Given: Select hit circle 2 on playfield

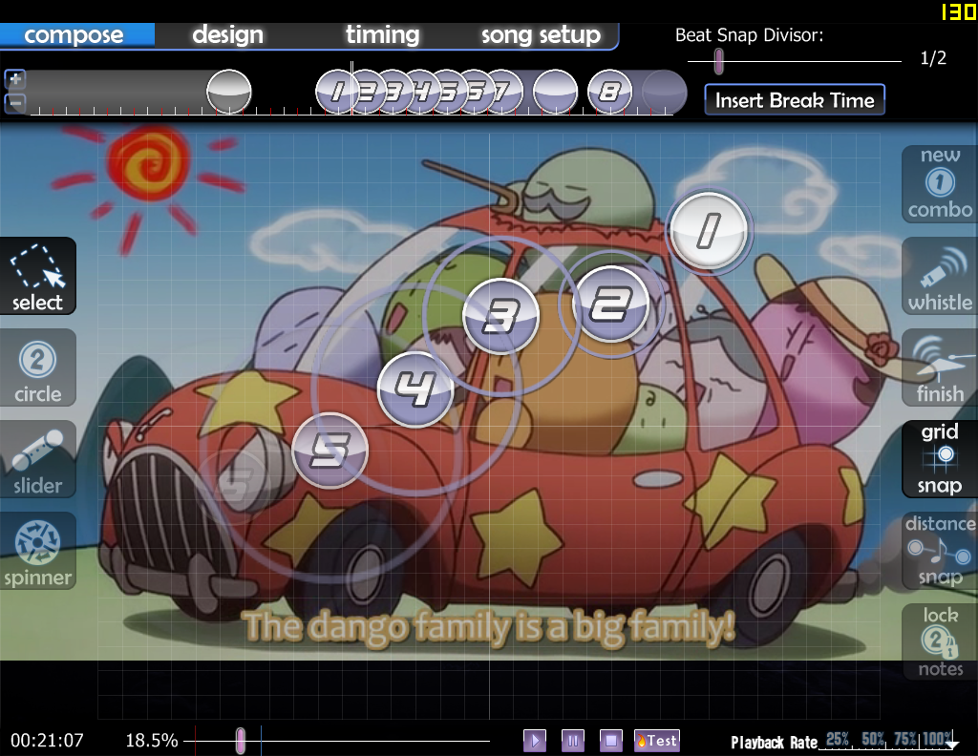Looking at the screenshot, I should click(610, 304).
